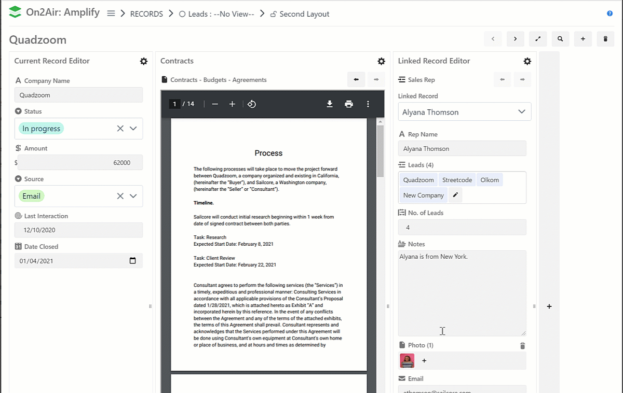Image resolution: width=623 pixels, height=393 pixels.
Task: Click the Email source tag
Action: pyautogui.click(x=32, y=196)
